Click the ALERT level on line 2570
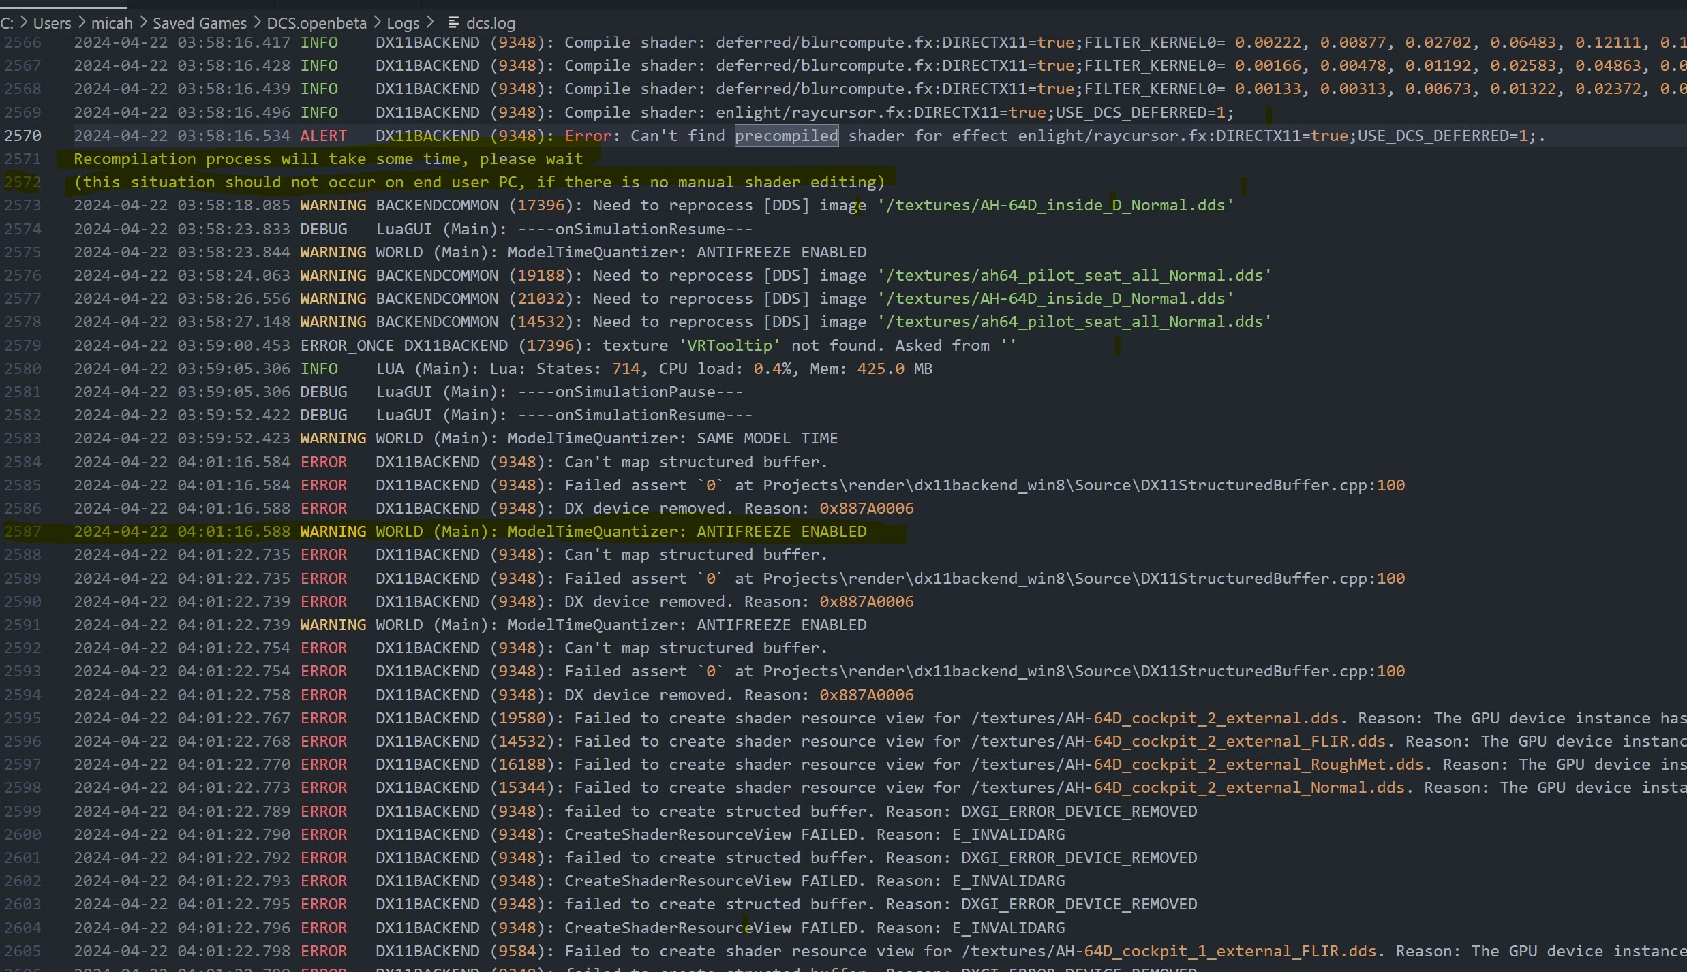Image resolution: width=1687 pixels, height=972 pixels. [x=324, y=136]
